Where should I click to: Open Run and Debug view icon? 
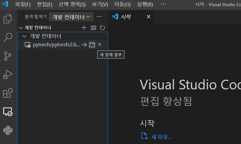click(7, 75)
